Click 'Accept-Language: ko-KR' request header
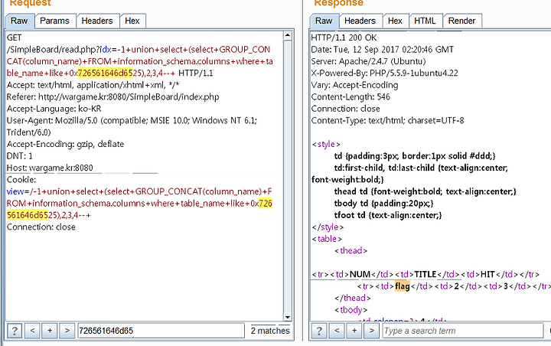Viewport: 551px width, 346px height. click(x=54, y=109)
